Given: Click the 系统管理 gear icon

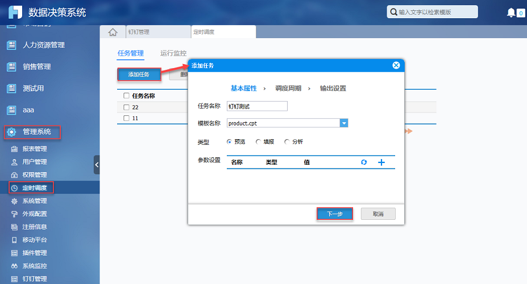Looking at the screenshot, I should pyautogui.click(x=14, y=201).
